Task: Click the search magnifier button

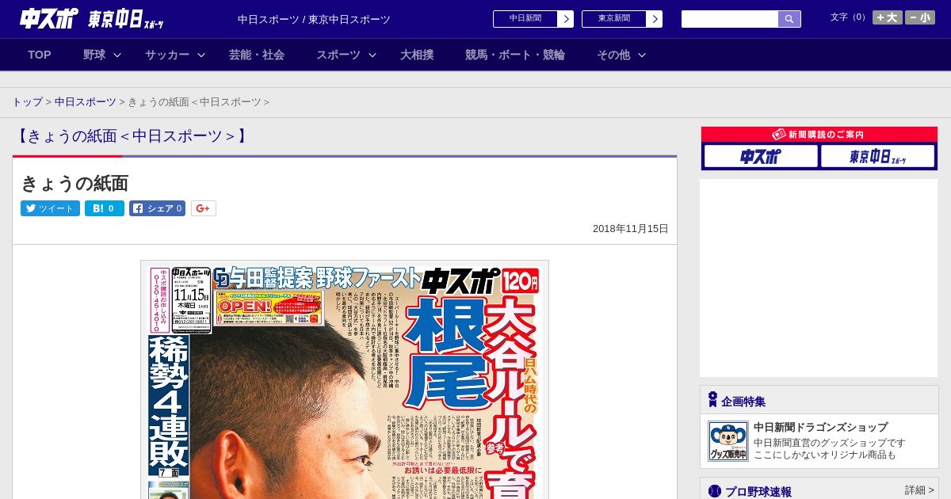Action: click(x=789, y=19)
